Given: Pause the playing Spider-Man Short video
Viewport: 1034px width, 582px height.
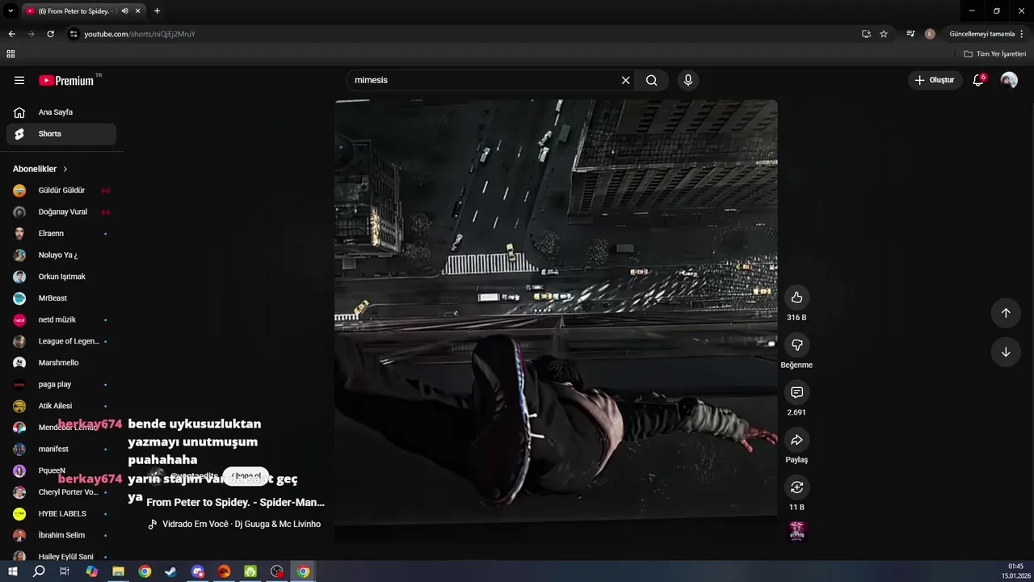Looking at the screenshot, I should coord(556,320).
